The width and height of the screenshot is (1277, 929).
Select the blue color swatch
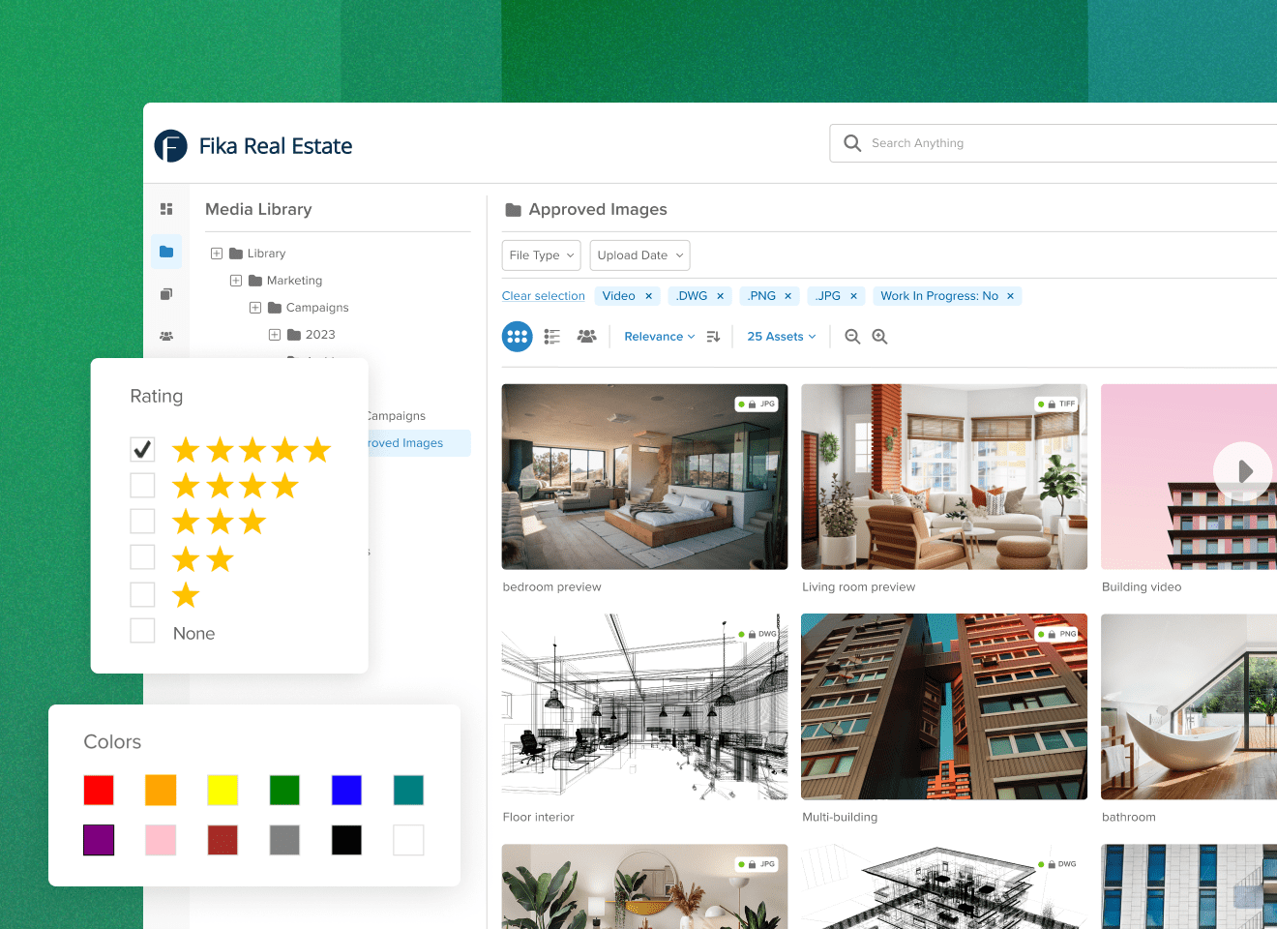click(346, 790)
